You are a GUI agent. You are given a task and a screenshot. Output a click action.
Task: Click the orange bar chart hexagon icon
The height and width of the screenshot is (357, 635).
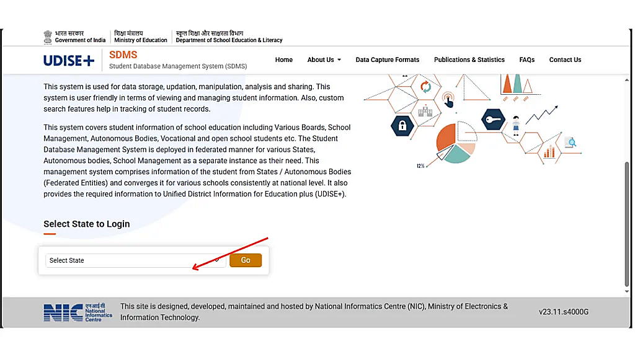point(549,152)
